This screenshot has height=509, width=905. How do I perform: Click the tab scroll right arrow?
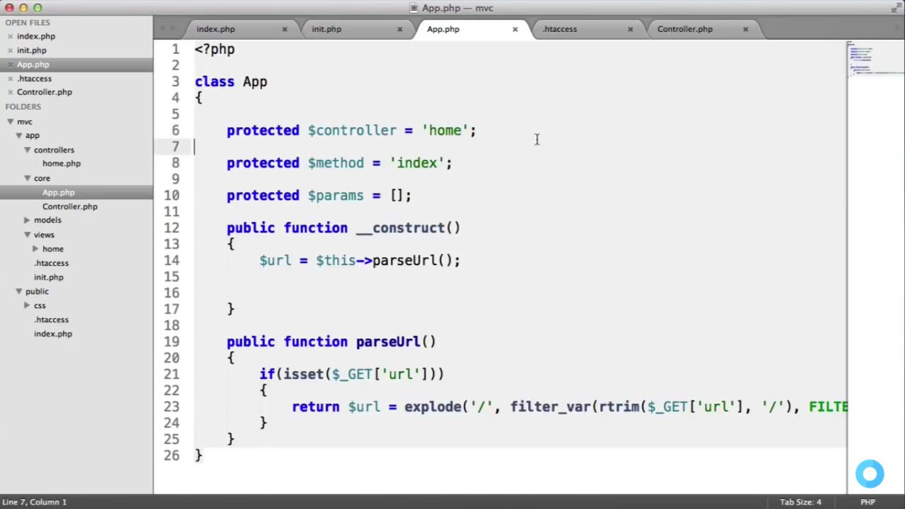click(x=173, y=28)
